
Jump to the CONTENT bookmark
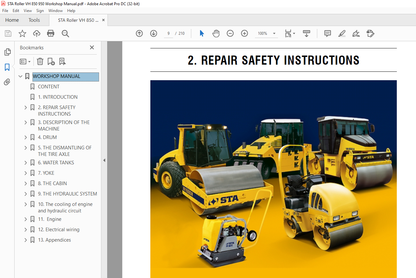click(49, 87)
